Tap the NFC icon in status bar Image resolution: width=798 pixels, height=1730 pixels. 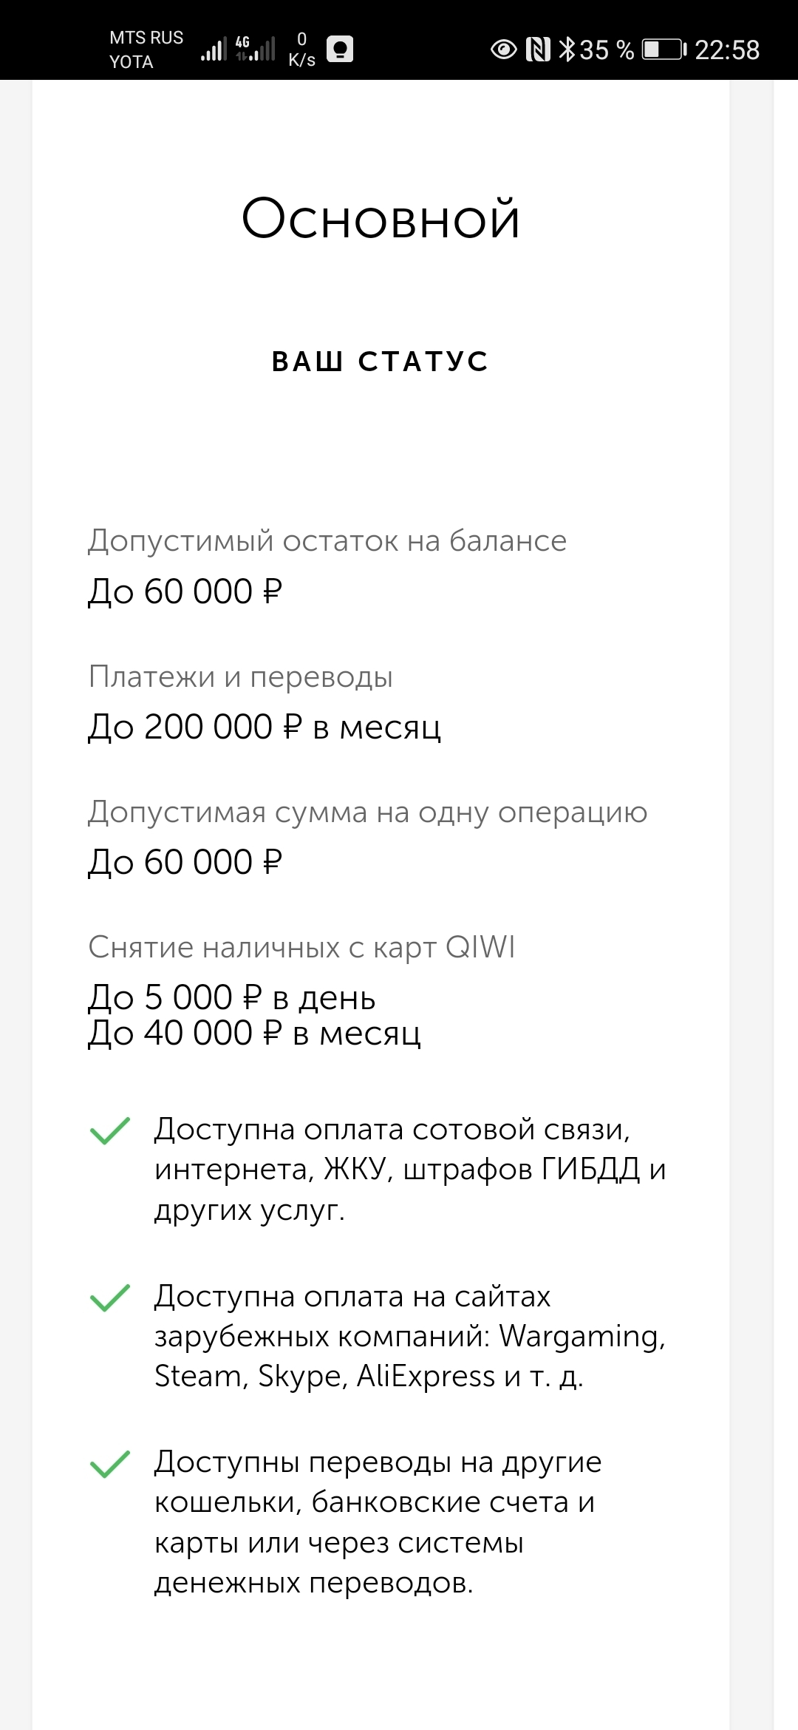pyautogui.click(x=538, y=50)
